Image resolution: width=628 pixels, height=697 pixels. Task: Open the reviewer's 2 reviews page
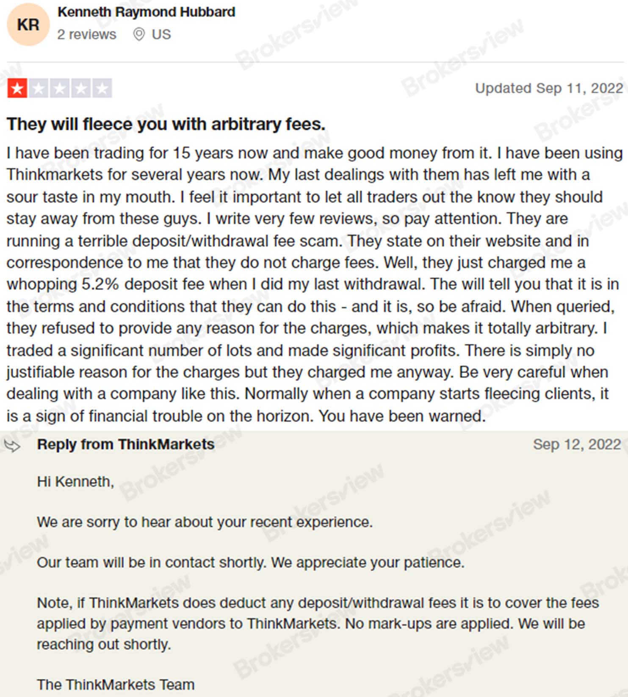point(86,35)
